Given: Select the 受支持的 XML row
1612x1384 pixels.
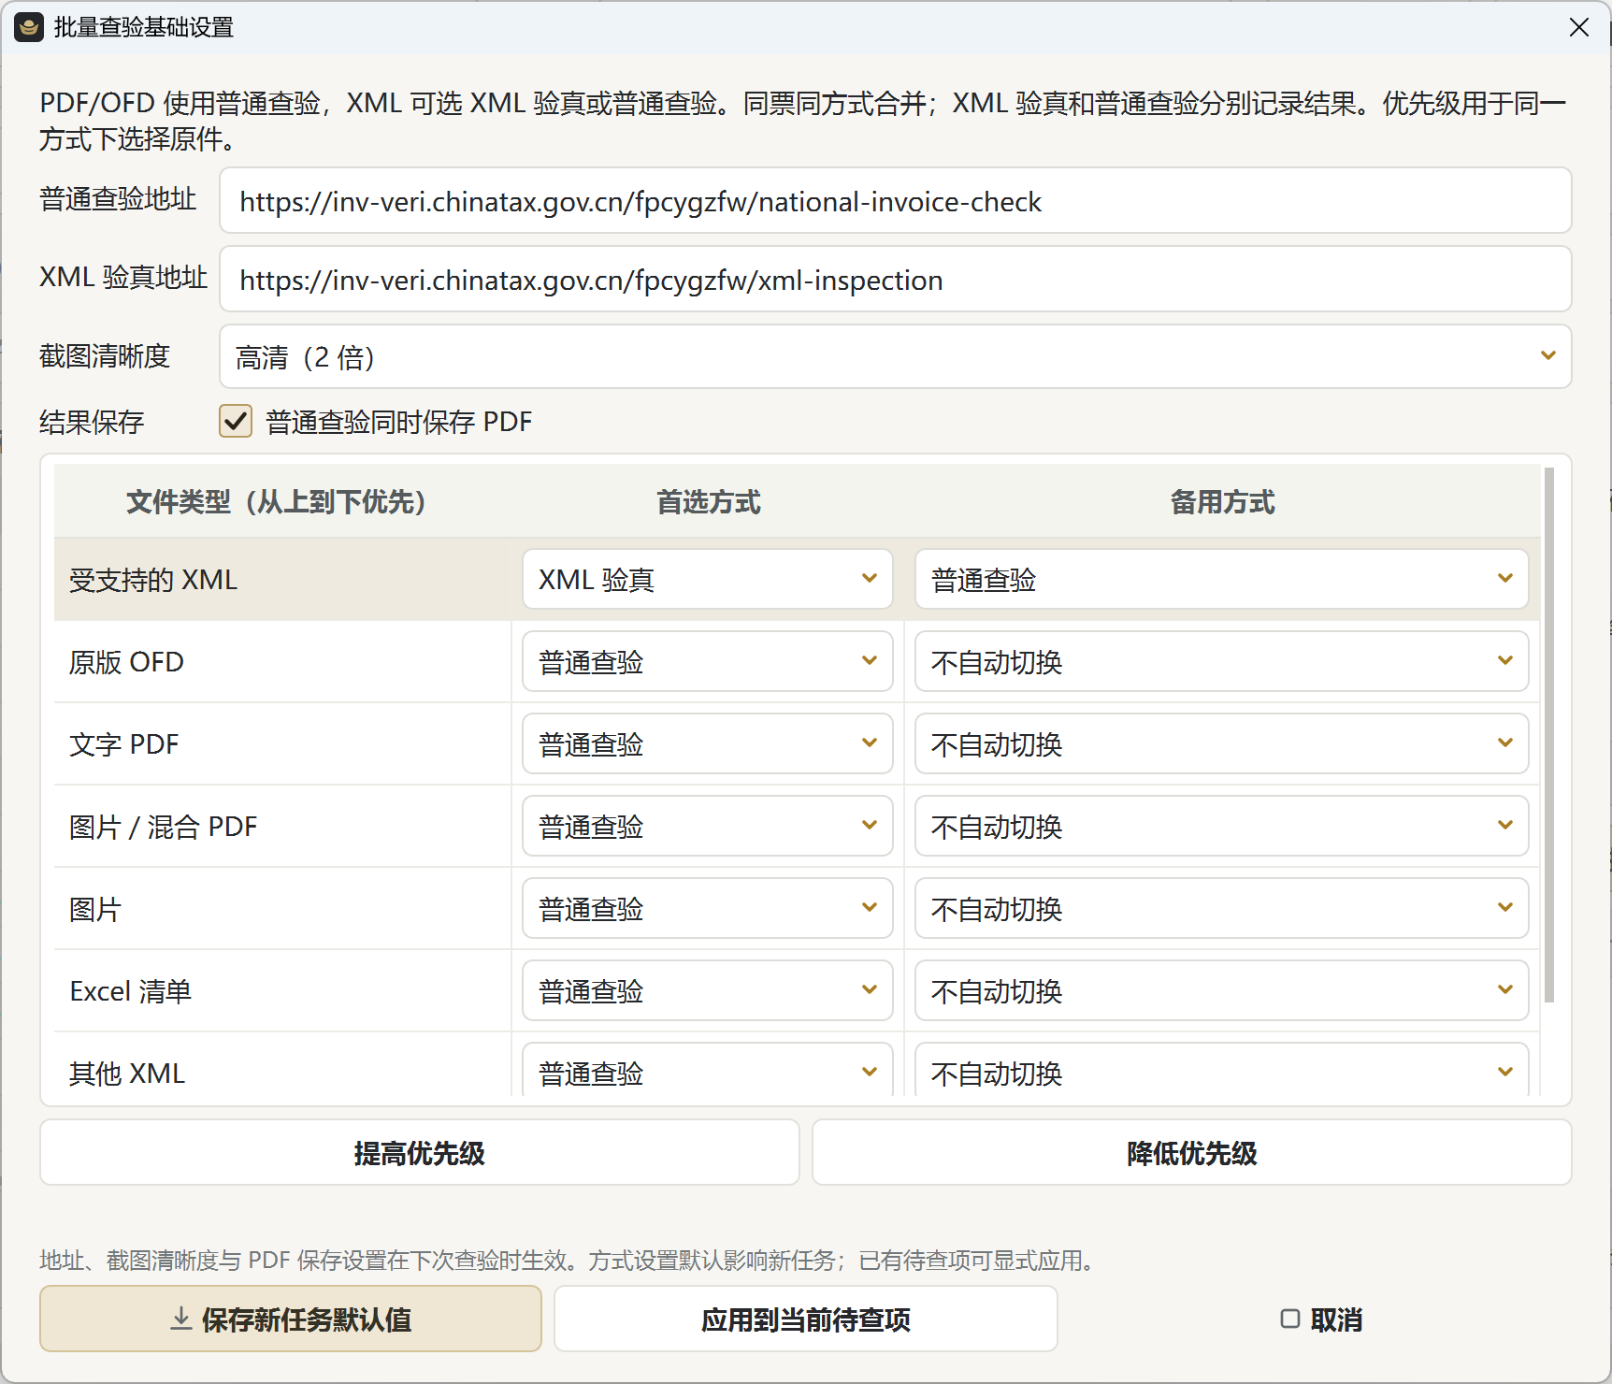Looking at the screenshot, I should (282, 580).
